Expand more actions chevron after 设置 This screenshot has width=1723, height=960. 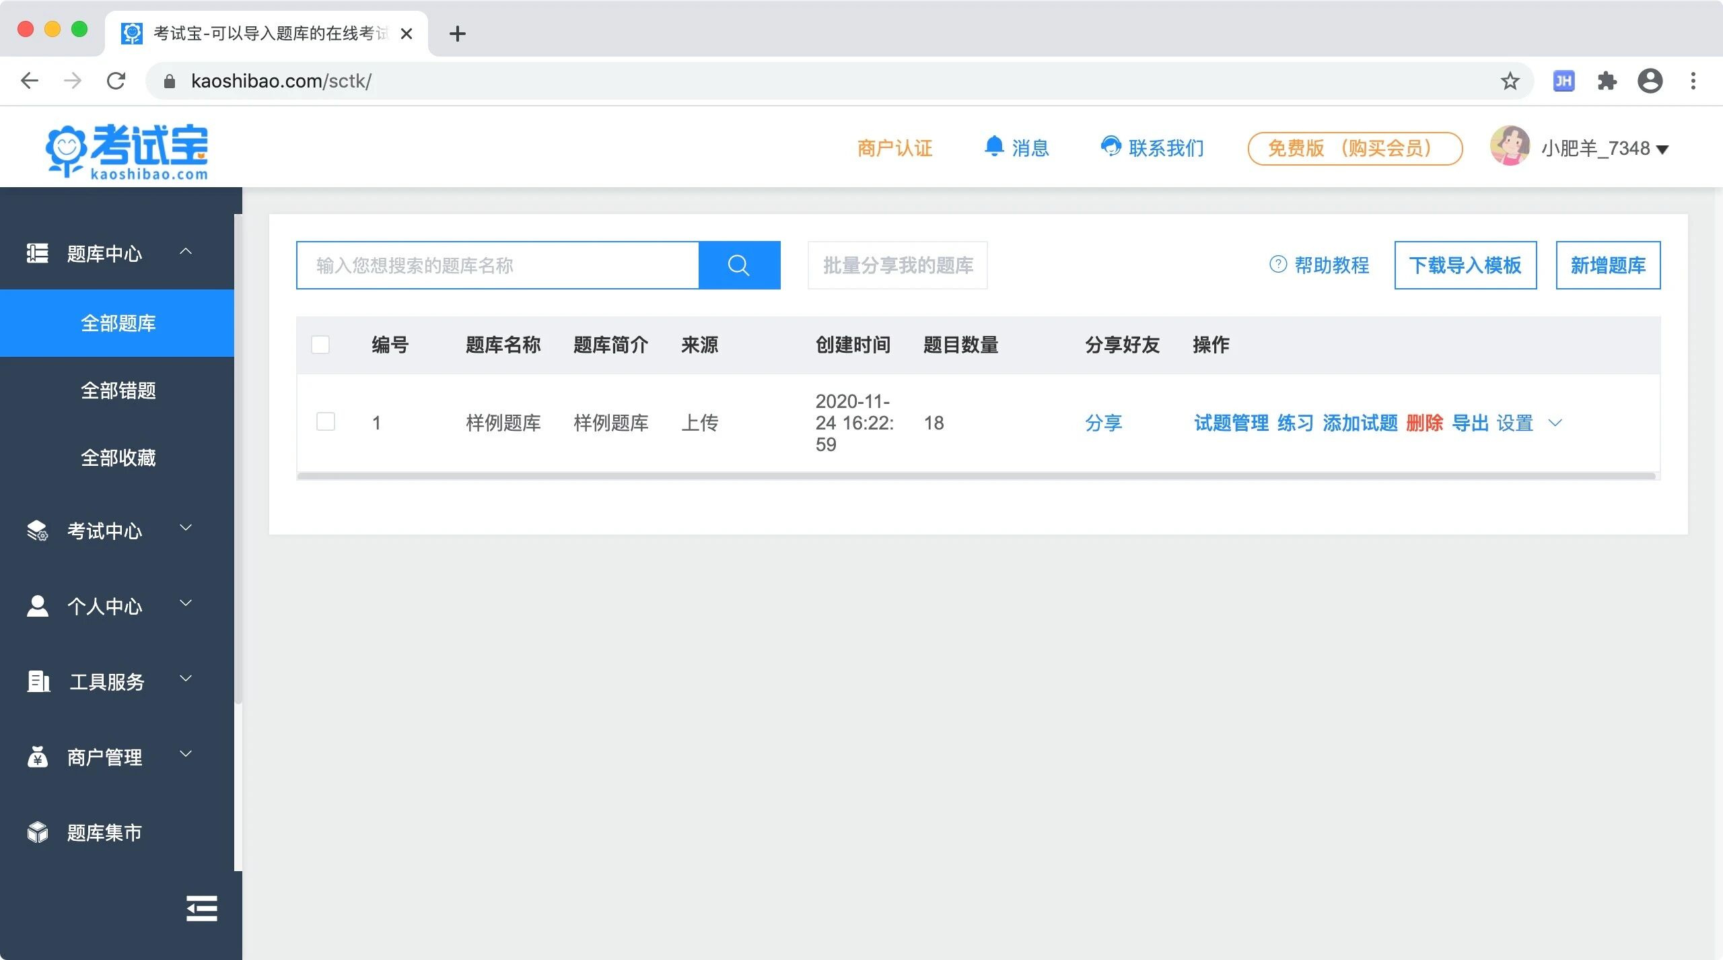(x=1555, y=423)
